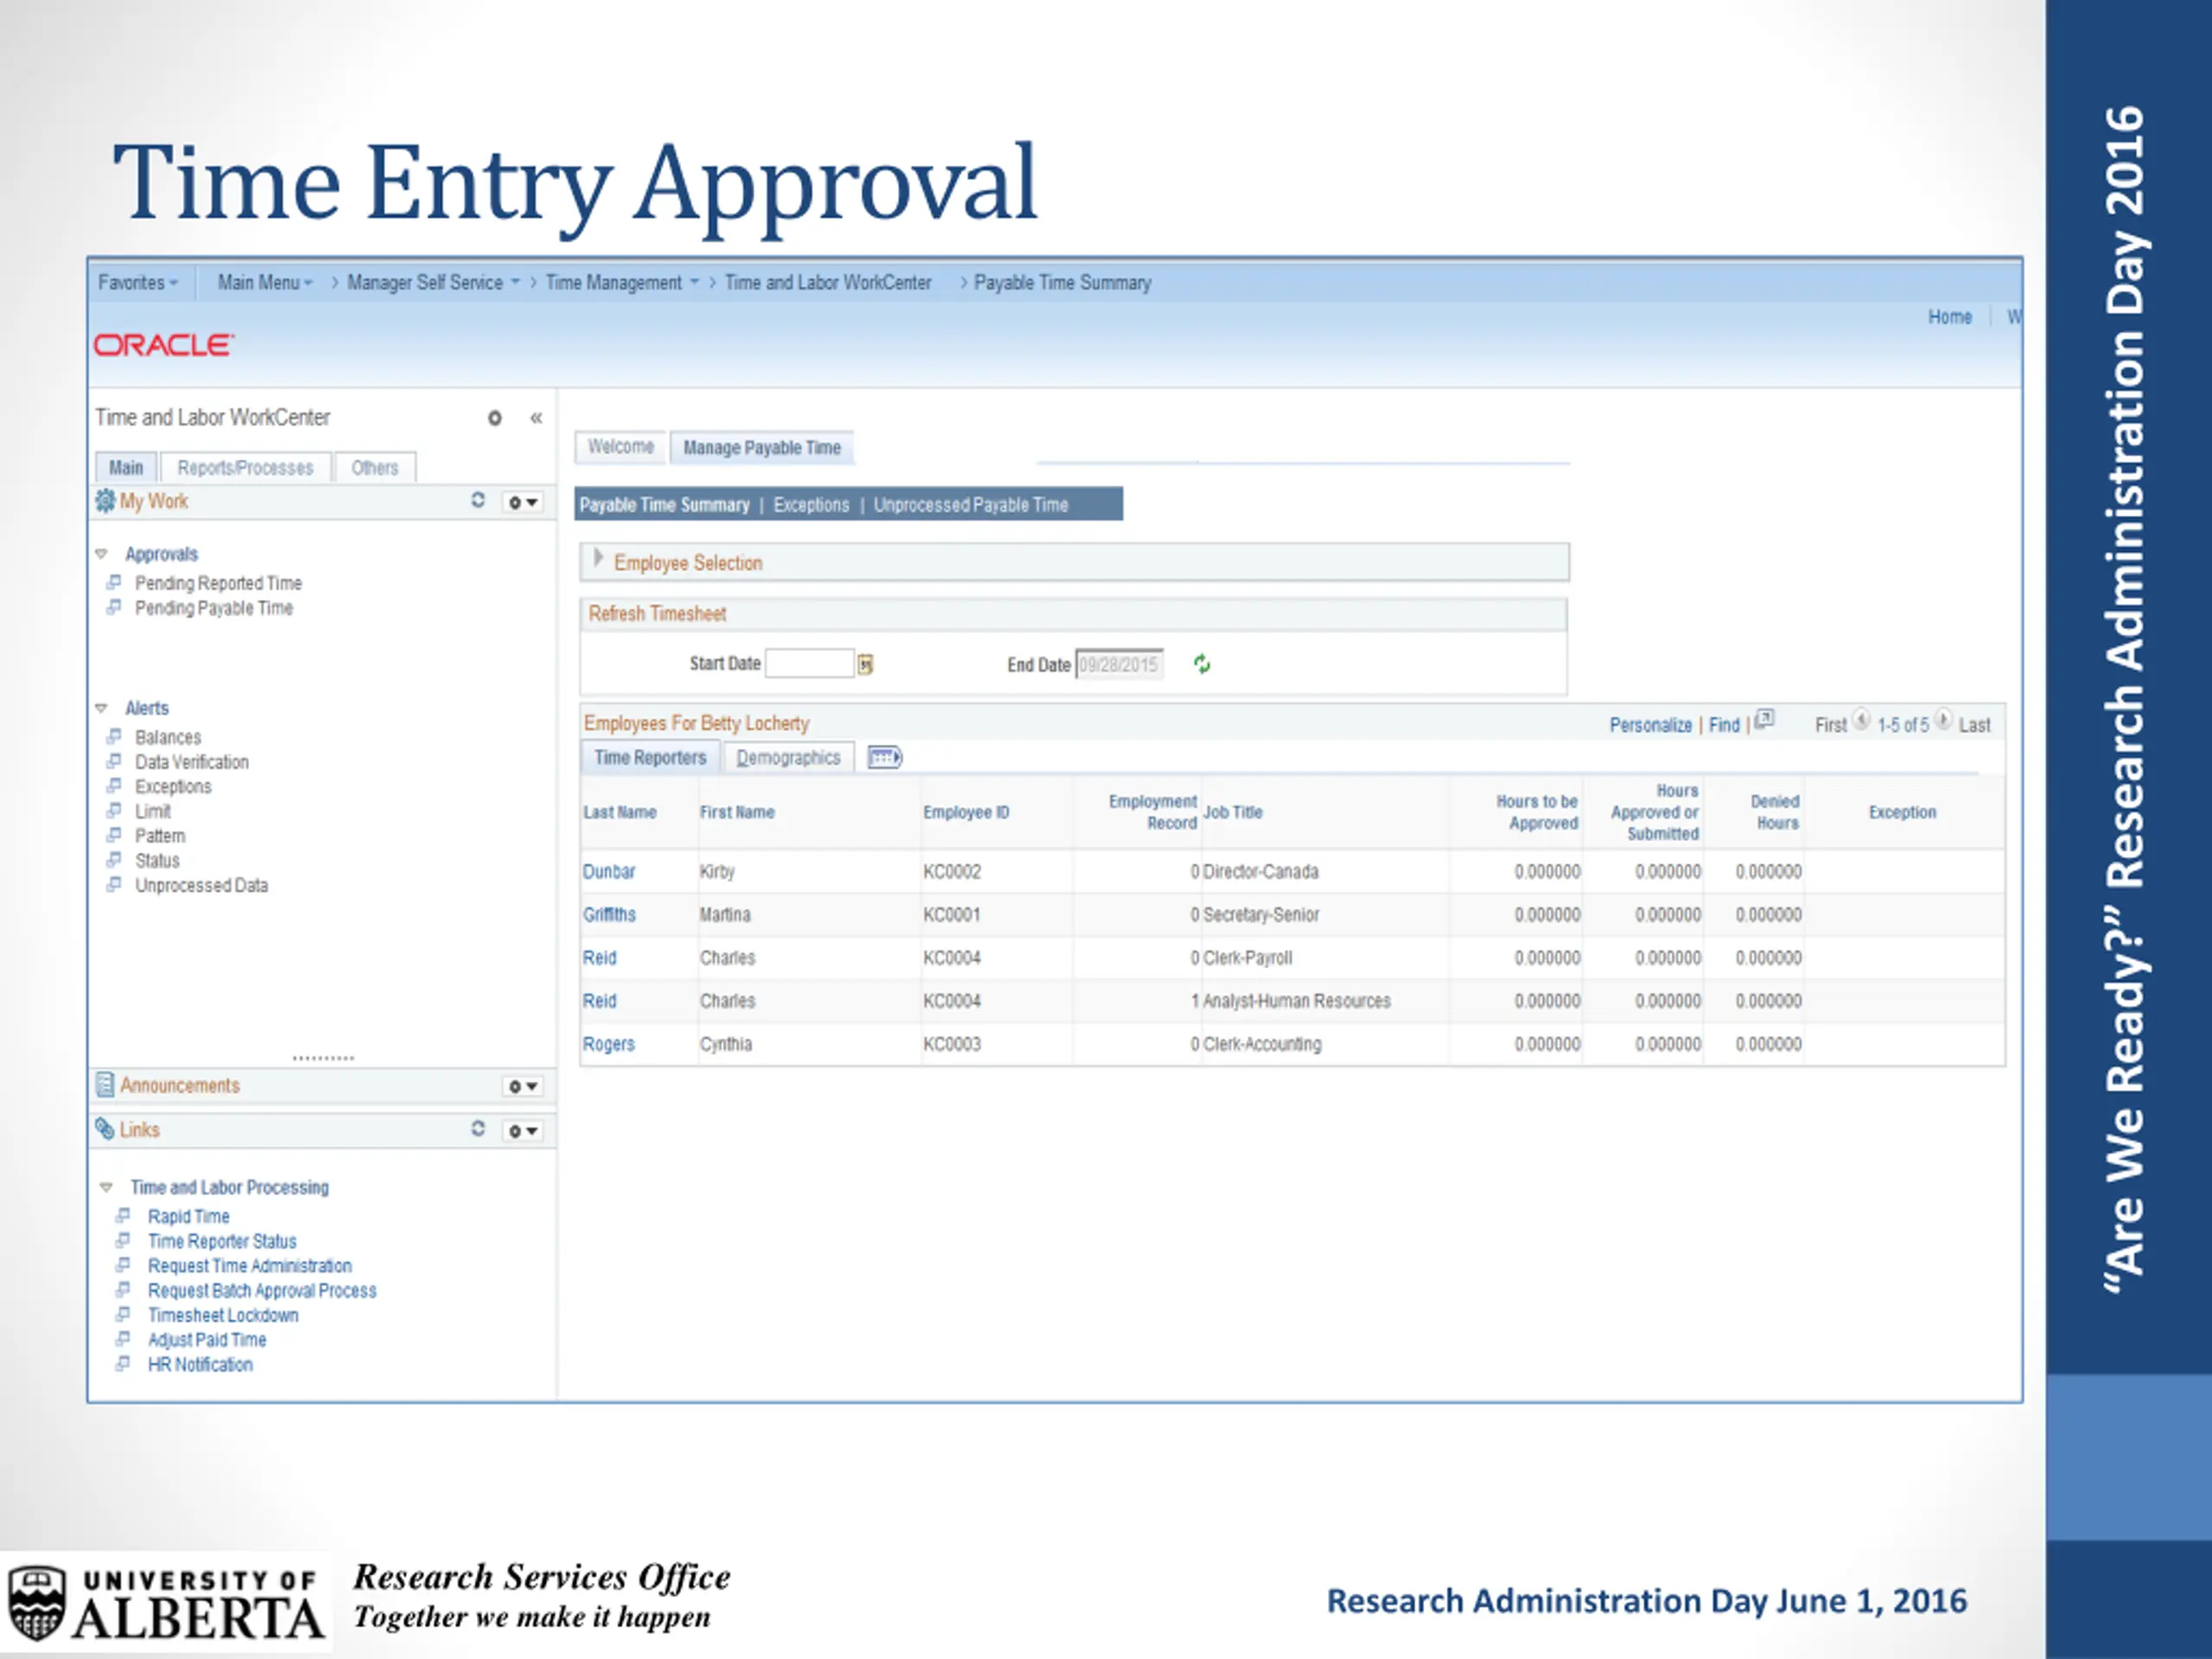Click icon beside Rapid Time
This screenshot has height=1659, width=2212.
click(123, 1215)
